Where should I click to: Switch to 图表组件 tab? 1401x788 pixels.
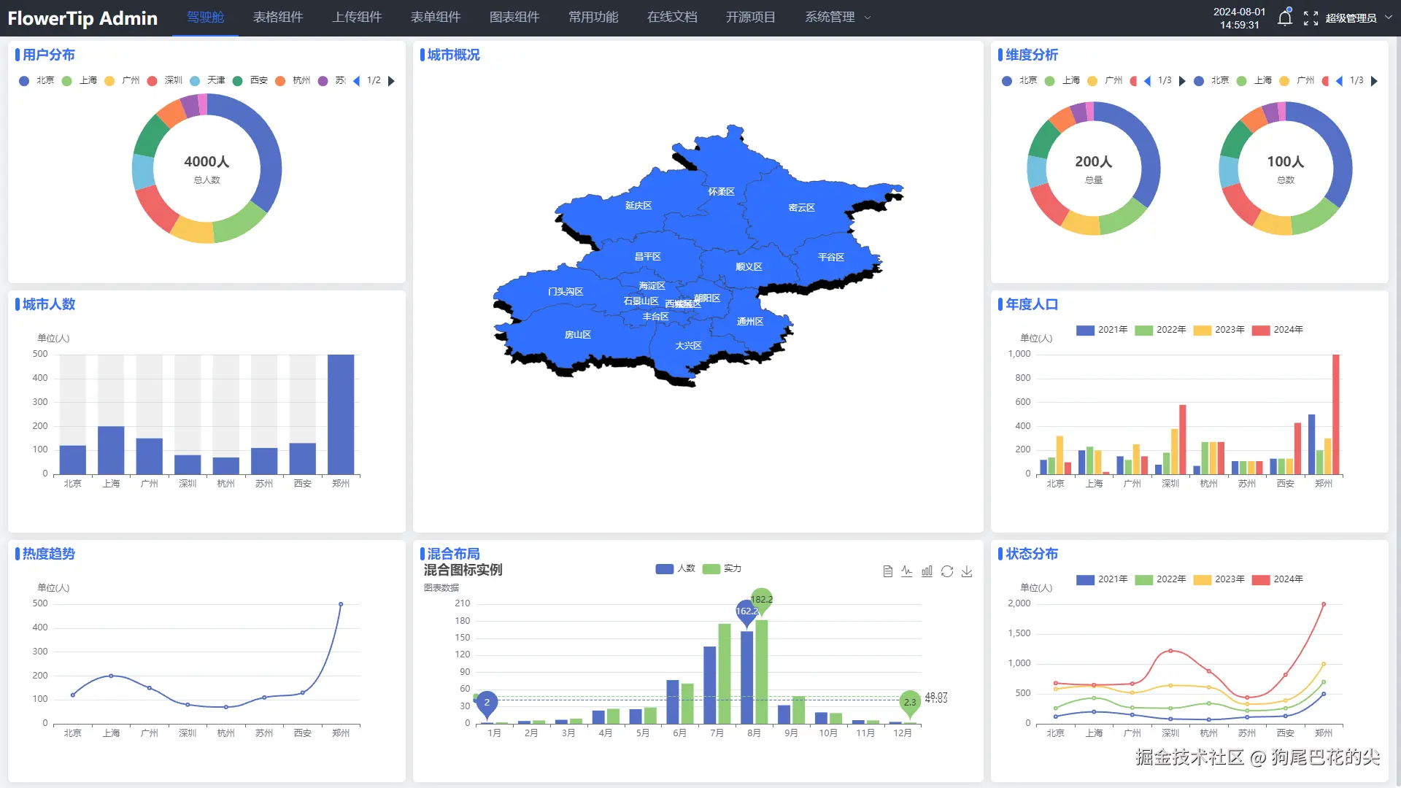pos(514,18)
